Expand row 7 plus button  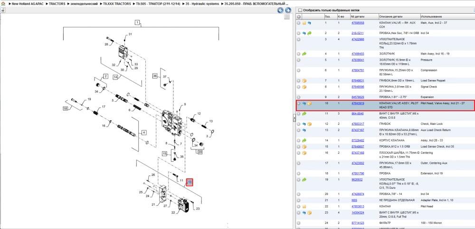coord(298,81)
